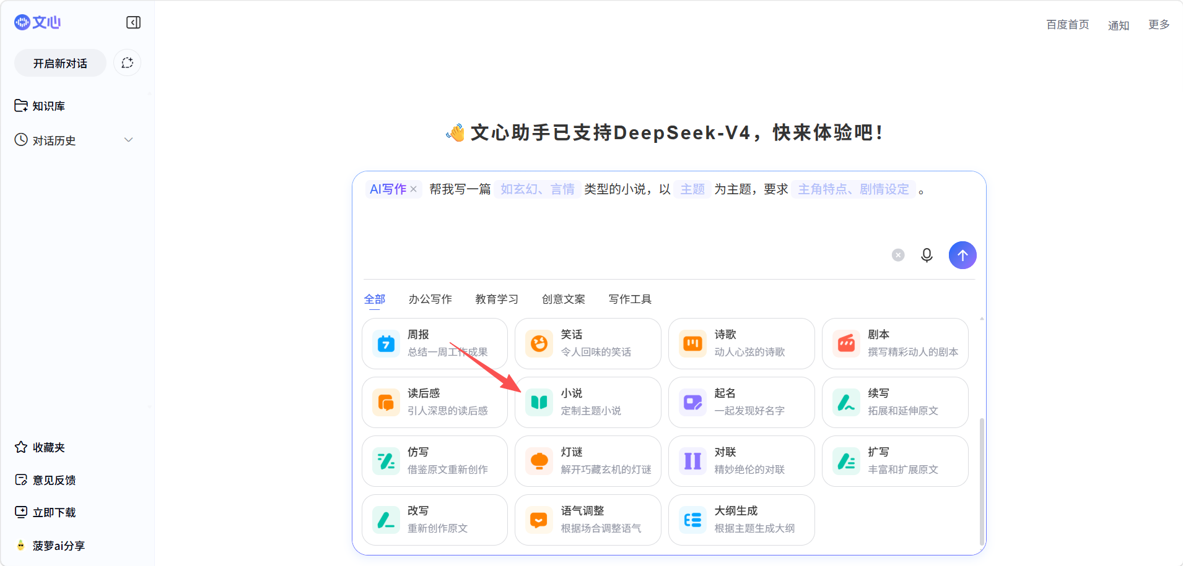
Task: Click the 大纲生成 icon
Action: pyautogui.click(x=693, y=520)
